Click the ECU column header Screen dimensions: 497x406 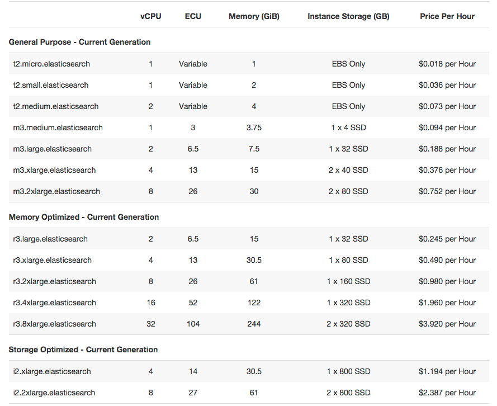pos(193,16)
